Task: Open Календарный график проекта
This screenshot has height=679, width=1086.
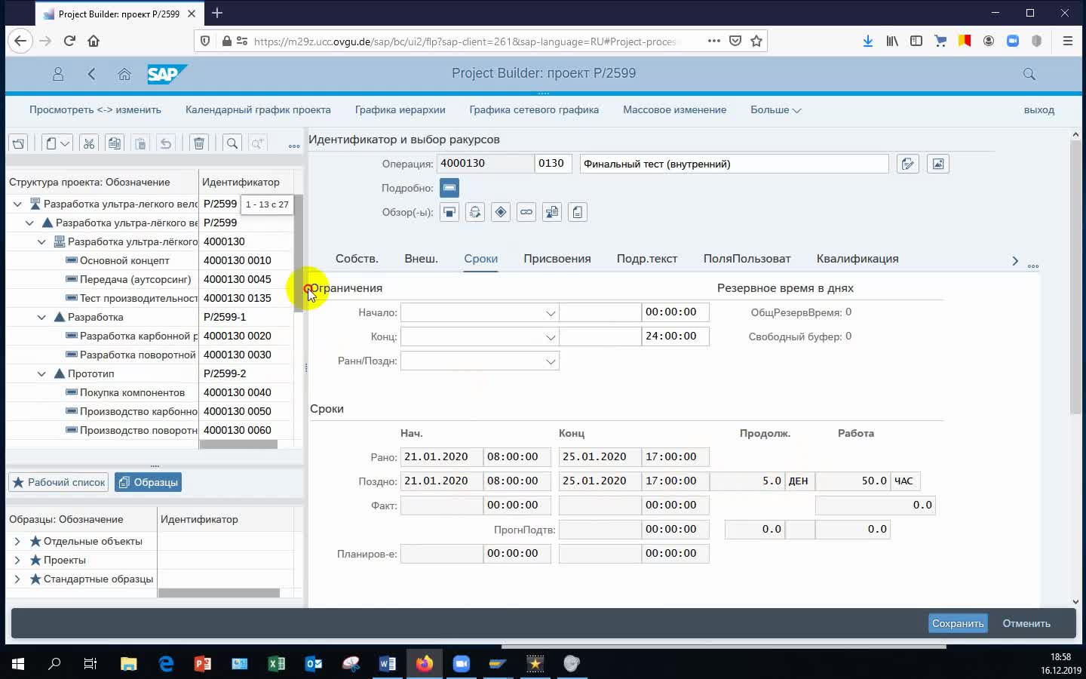Action: (258, 109)
